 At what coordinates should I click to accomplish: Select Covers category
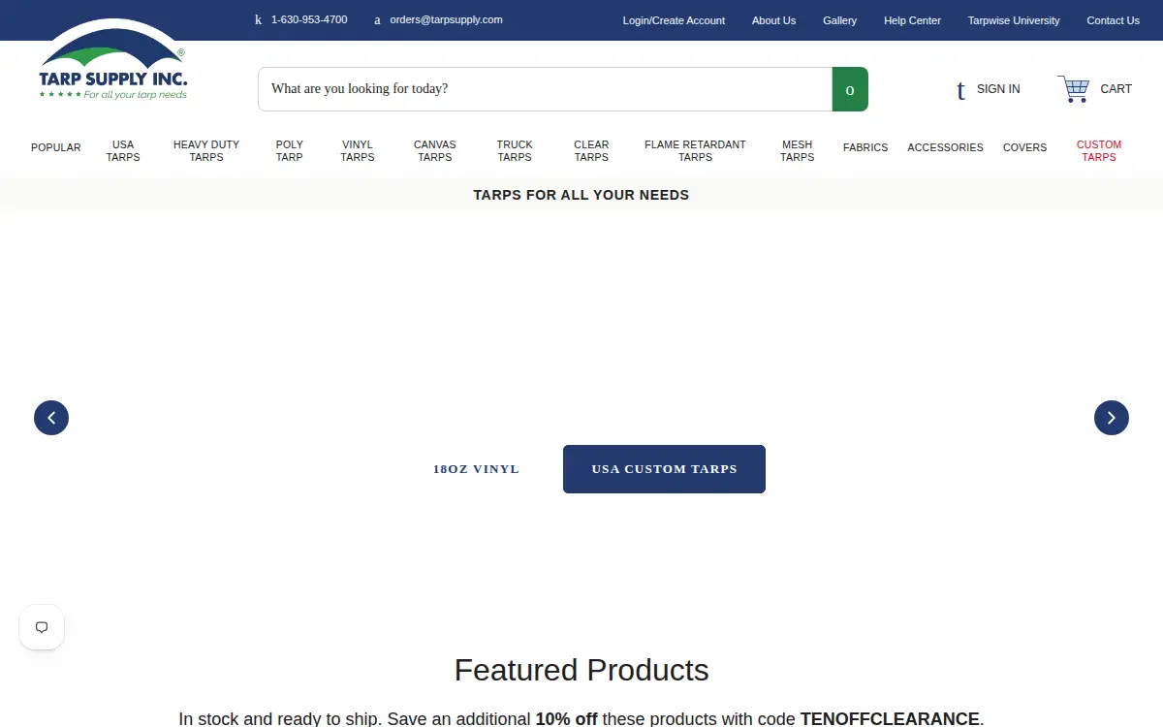[x=1024, y=147]
